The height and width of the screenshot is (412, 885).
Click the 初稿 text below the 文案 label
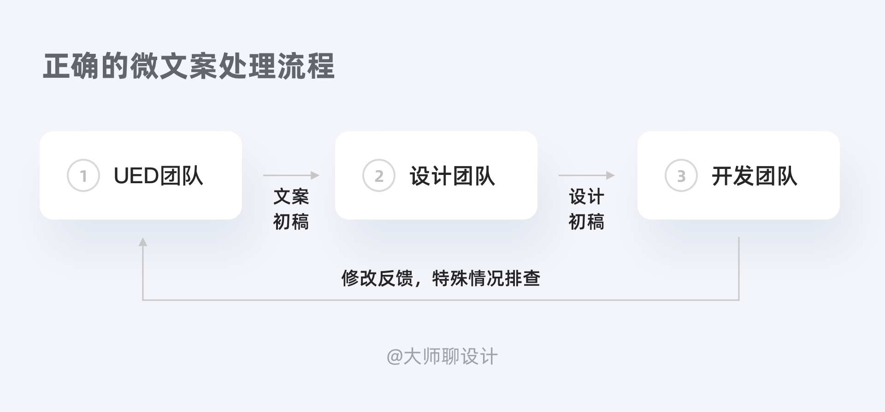tap(291, 222)
